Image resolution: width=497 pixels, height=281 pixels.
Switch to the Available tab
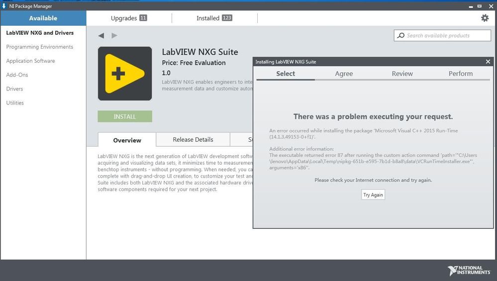click(x=43, y=18)
